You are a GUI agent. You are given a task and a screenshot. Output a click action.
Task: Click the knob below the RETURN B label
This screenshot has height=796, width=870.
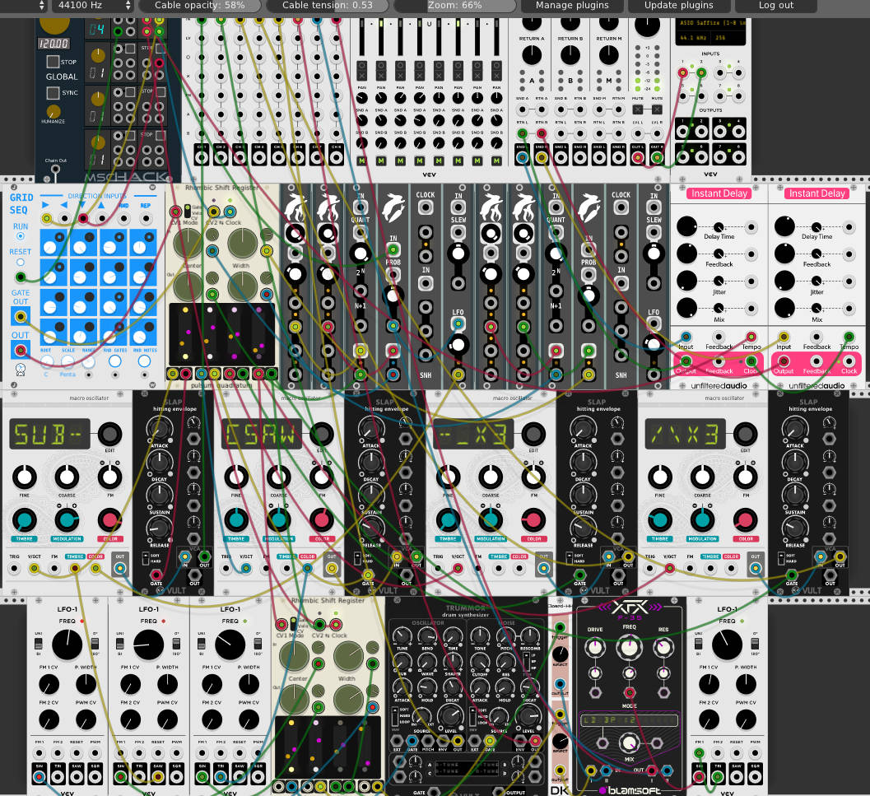coord(570,55)
